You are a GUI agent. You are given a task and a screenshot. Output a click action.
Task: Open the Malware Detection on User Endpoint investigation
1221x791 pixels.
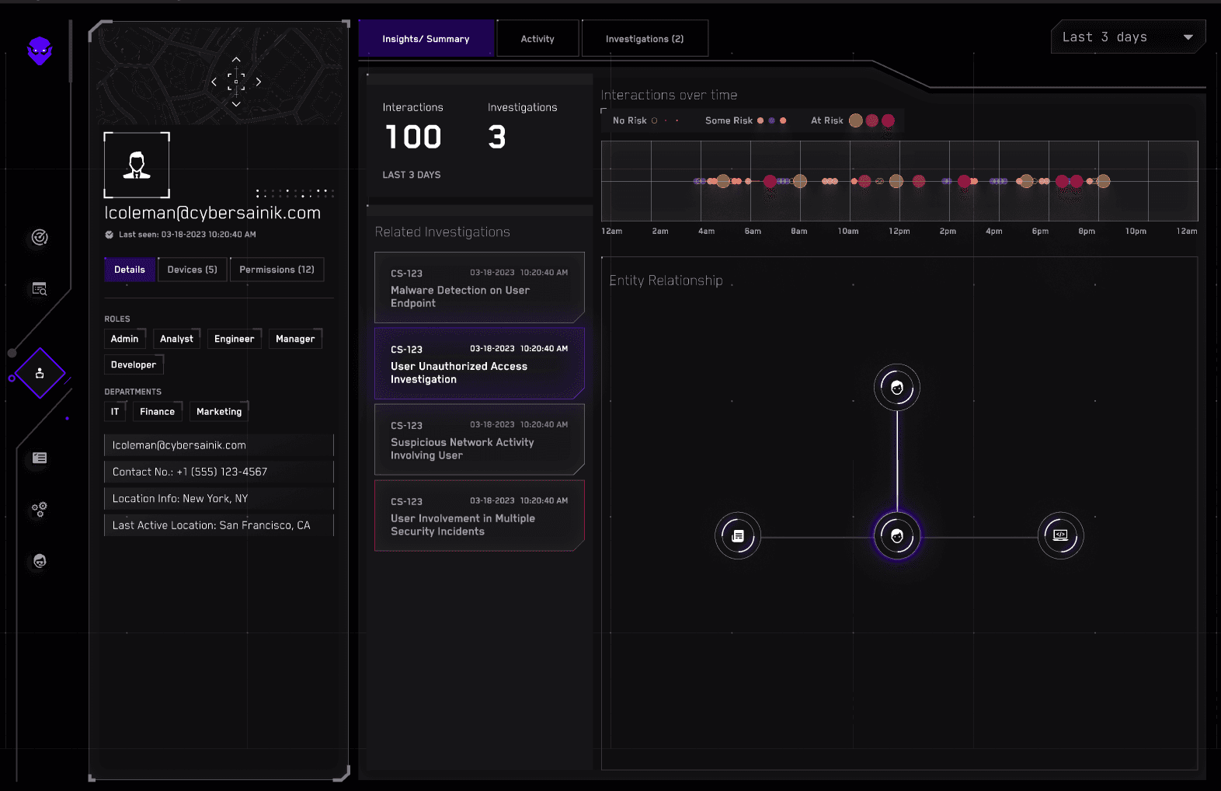click(478, 287)
